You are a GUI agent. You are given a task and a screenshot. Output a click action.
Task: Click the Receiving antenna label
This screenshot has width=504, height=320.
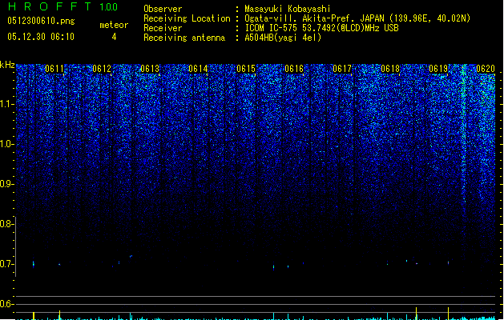184,38
